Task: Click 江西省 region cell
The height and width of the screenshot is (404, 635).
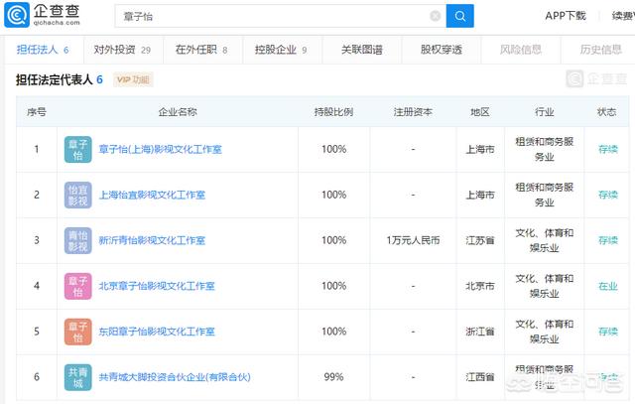Action: [x=480, y=377]
